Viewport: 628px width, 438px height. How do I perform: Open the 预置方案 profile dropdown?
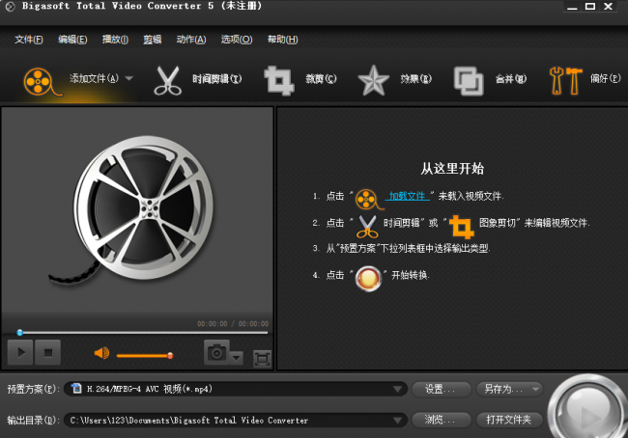coord(236,389)
